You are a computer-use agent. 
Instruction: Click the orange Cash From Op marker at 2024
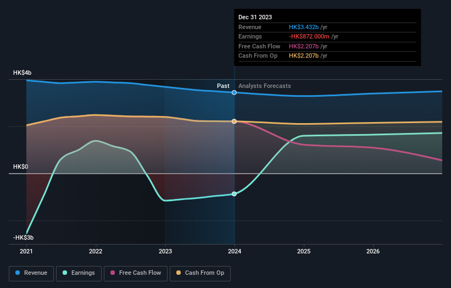point(234,121)
